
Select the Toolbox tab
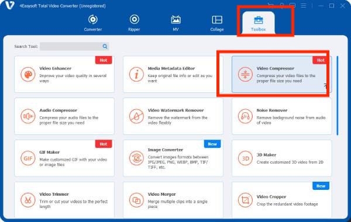click(x=259, y=23)
